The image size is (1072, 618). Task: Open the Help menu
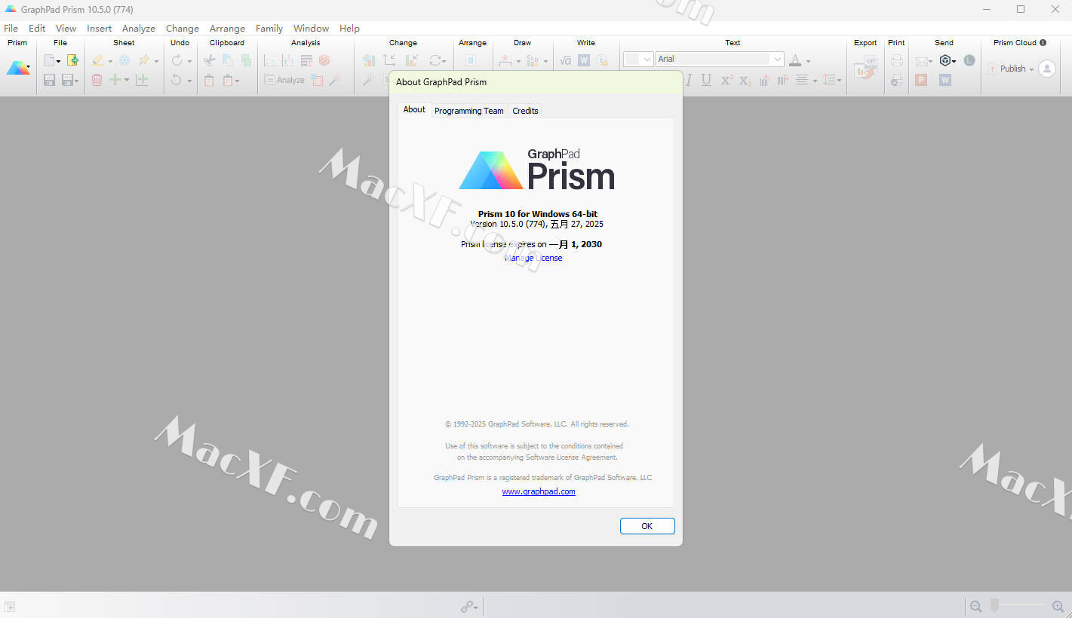[349, 28]
